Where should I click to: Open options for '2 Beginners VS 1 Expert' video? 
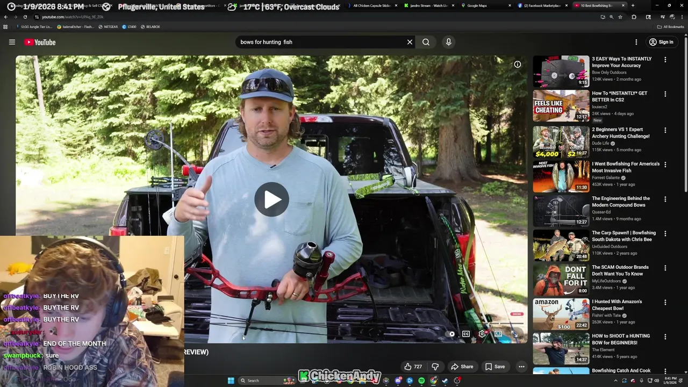pyautogui.click(x=665, y=130)
